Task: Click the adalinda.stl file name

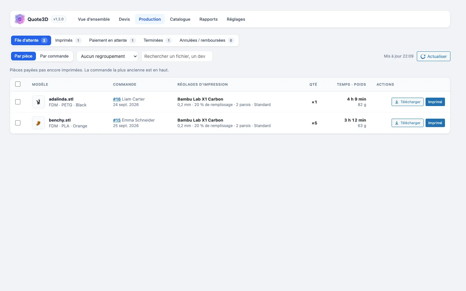Action: (x=61, y=99)
